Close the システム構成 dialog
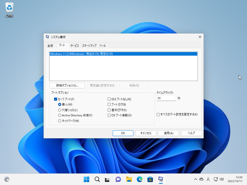This screenshot has height=185, width=247. click(x=200, y=37)
